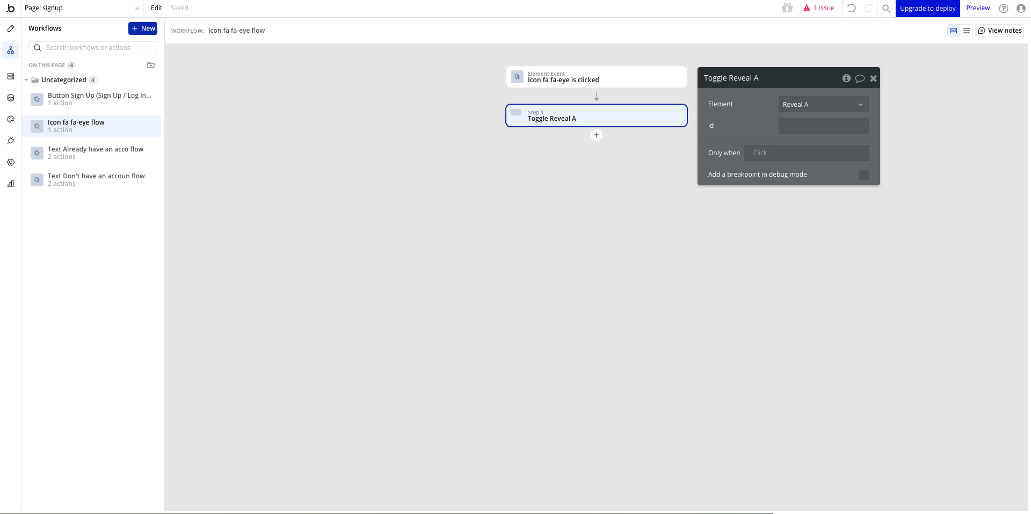Open comment bubble in Toggle Reveal A panel
This screenshot has width=1031, height=514.
coord(860,78)
